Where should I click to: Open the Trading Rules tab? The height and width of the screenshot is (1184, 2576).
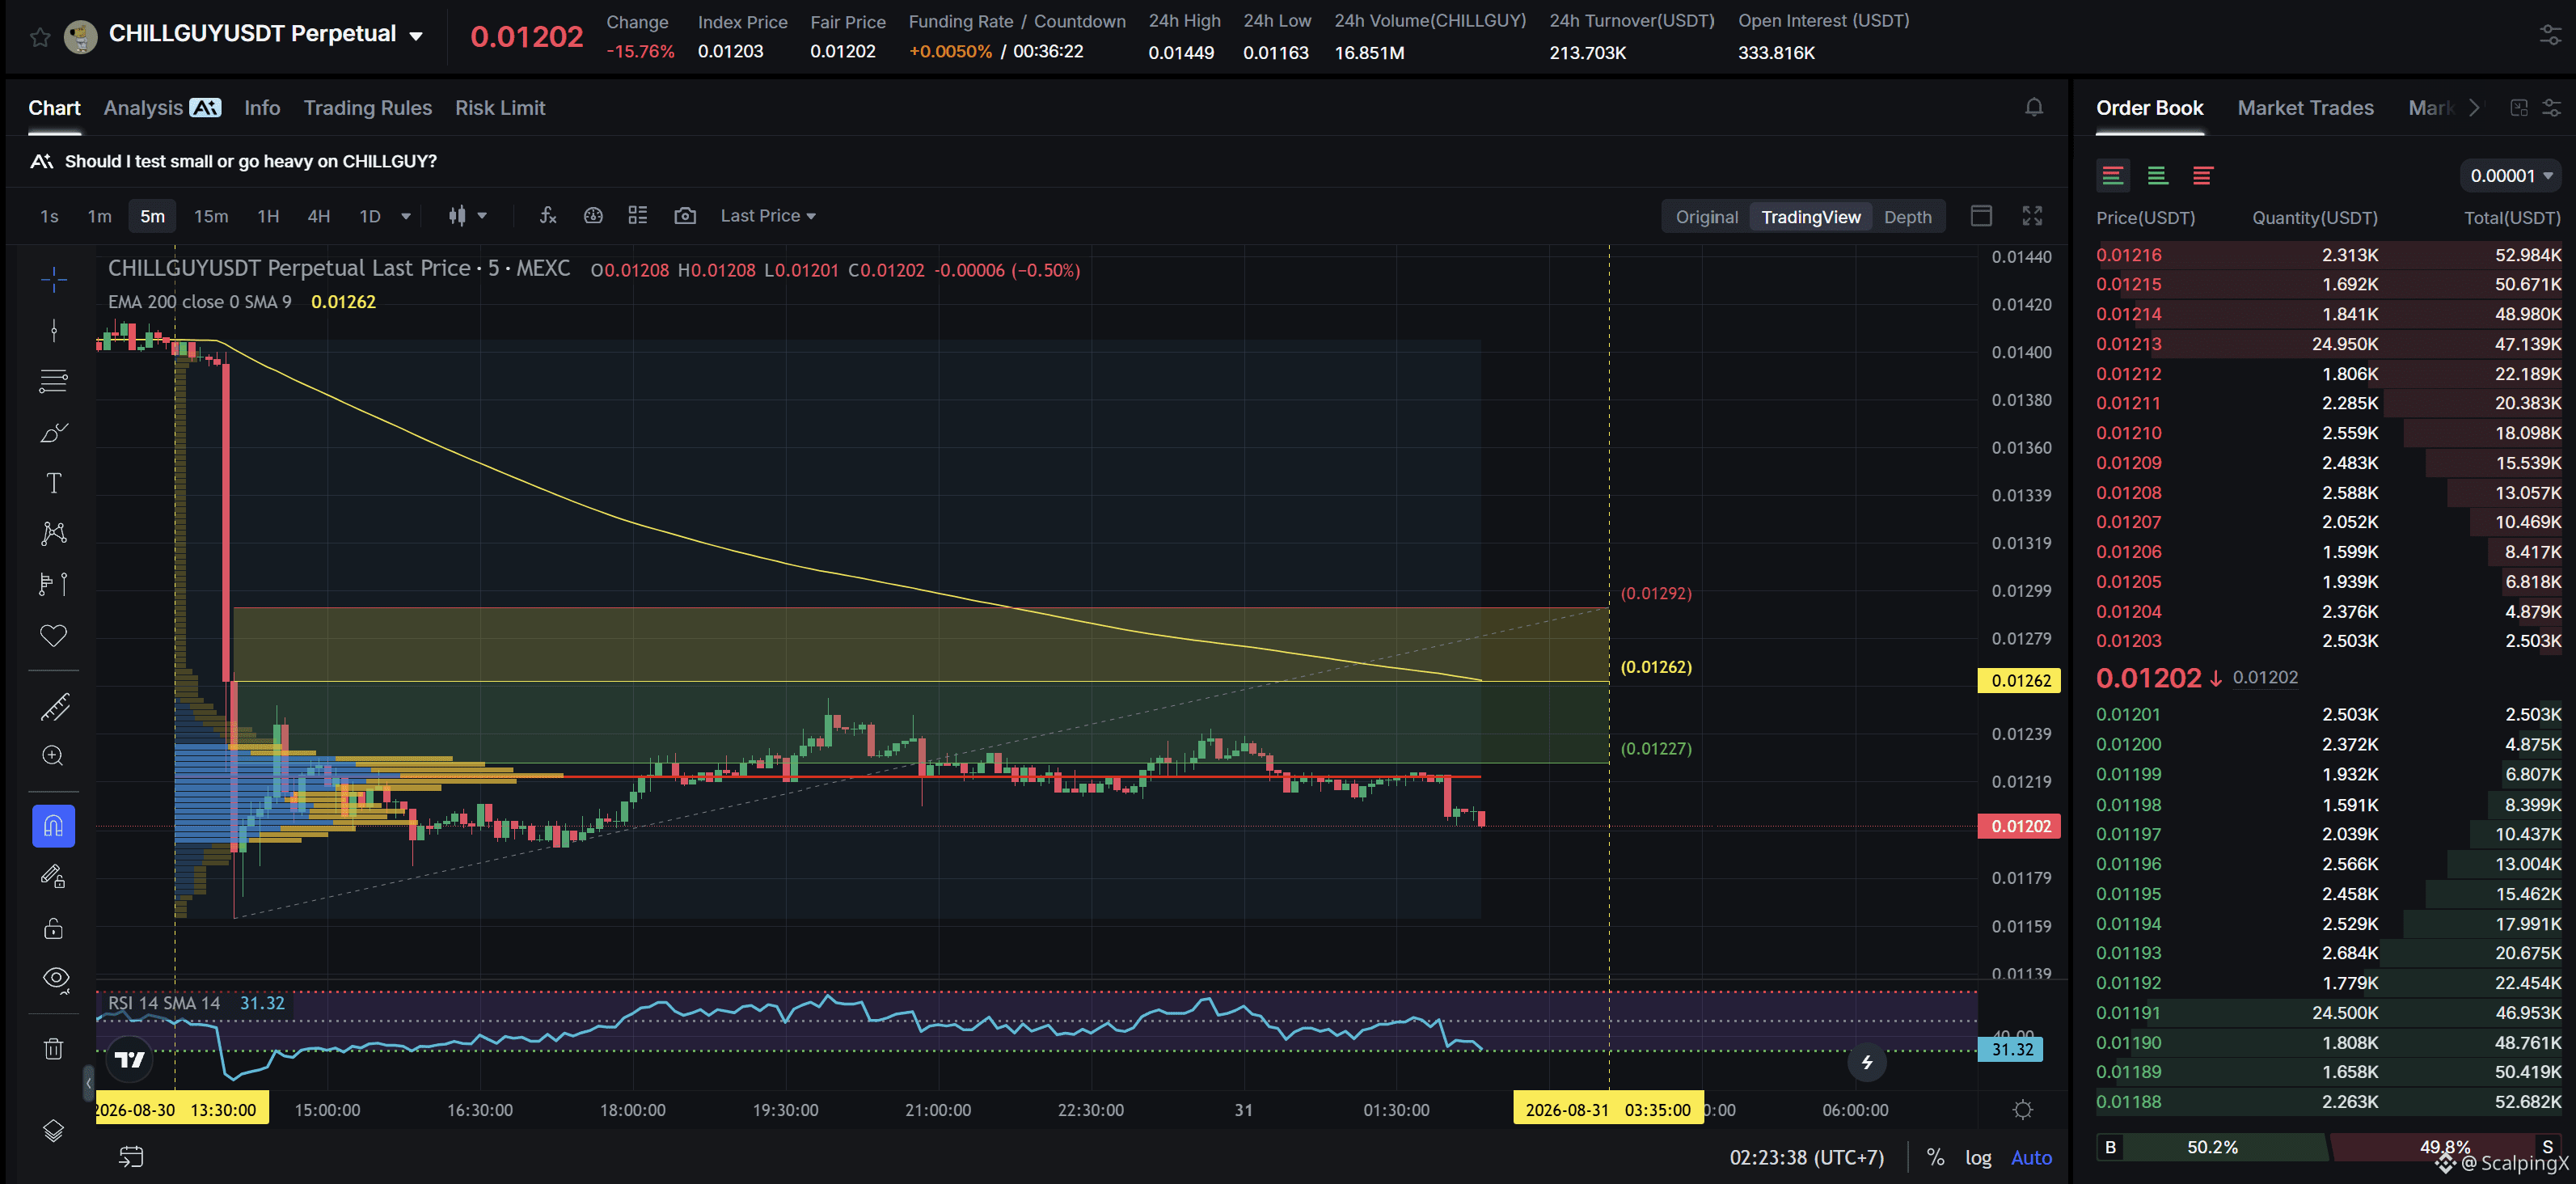click(x=367, y=107)
